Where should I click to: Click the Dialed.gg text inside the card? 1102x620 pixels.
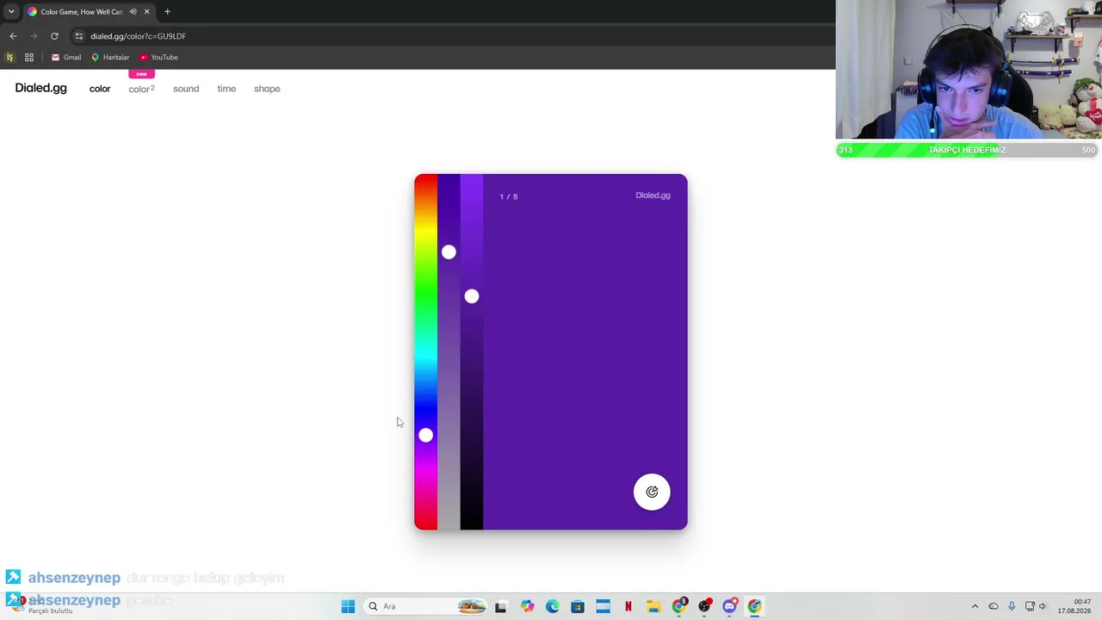tap(653, 195)
